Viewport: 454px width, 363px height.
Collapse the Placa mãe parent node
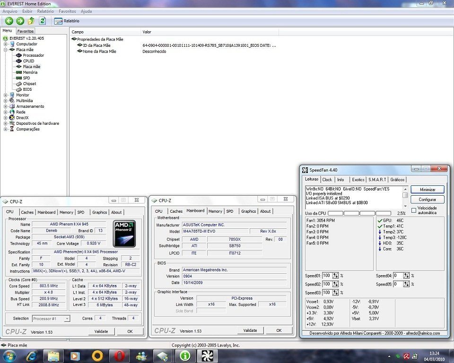[6, 50]
